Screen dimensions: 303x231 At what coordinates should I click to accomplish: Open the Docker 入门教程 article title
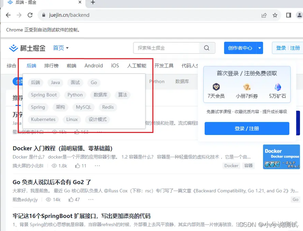click(x=63, y=148)
